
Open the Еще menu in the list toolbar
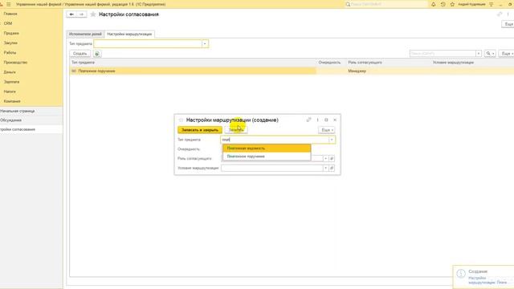coord(506,54)
